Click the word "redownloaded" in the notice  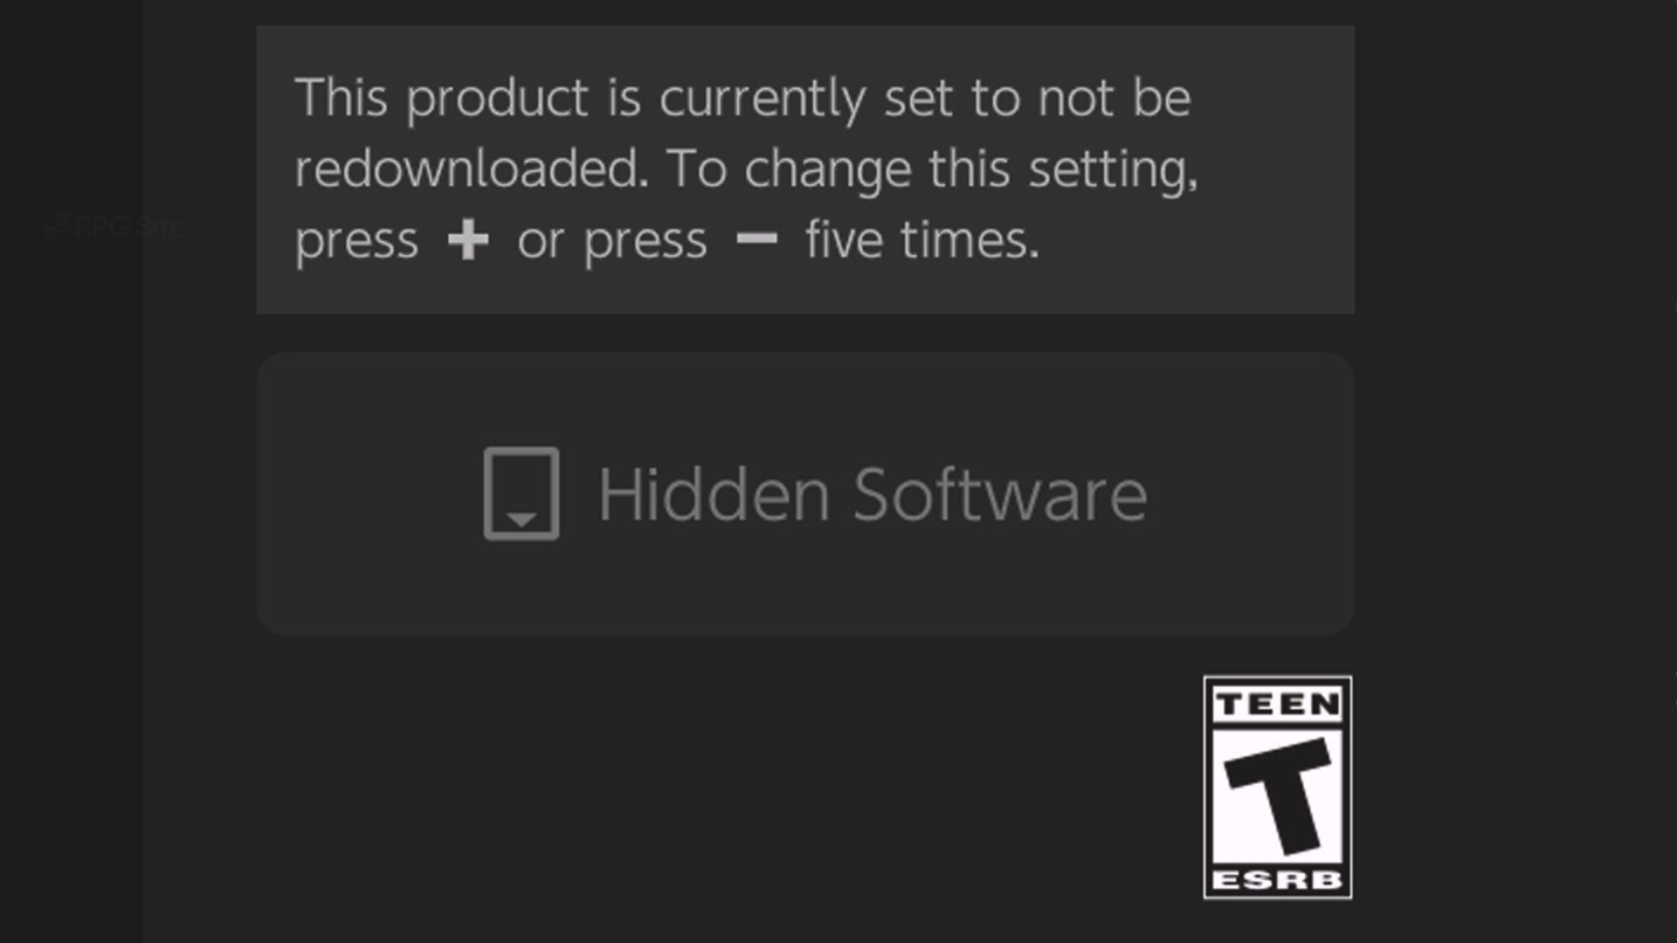(x=472, y=168)
